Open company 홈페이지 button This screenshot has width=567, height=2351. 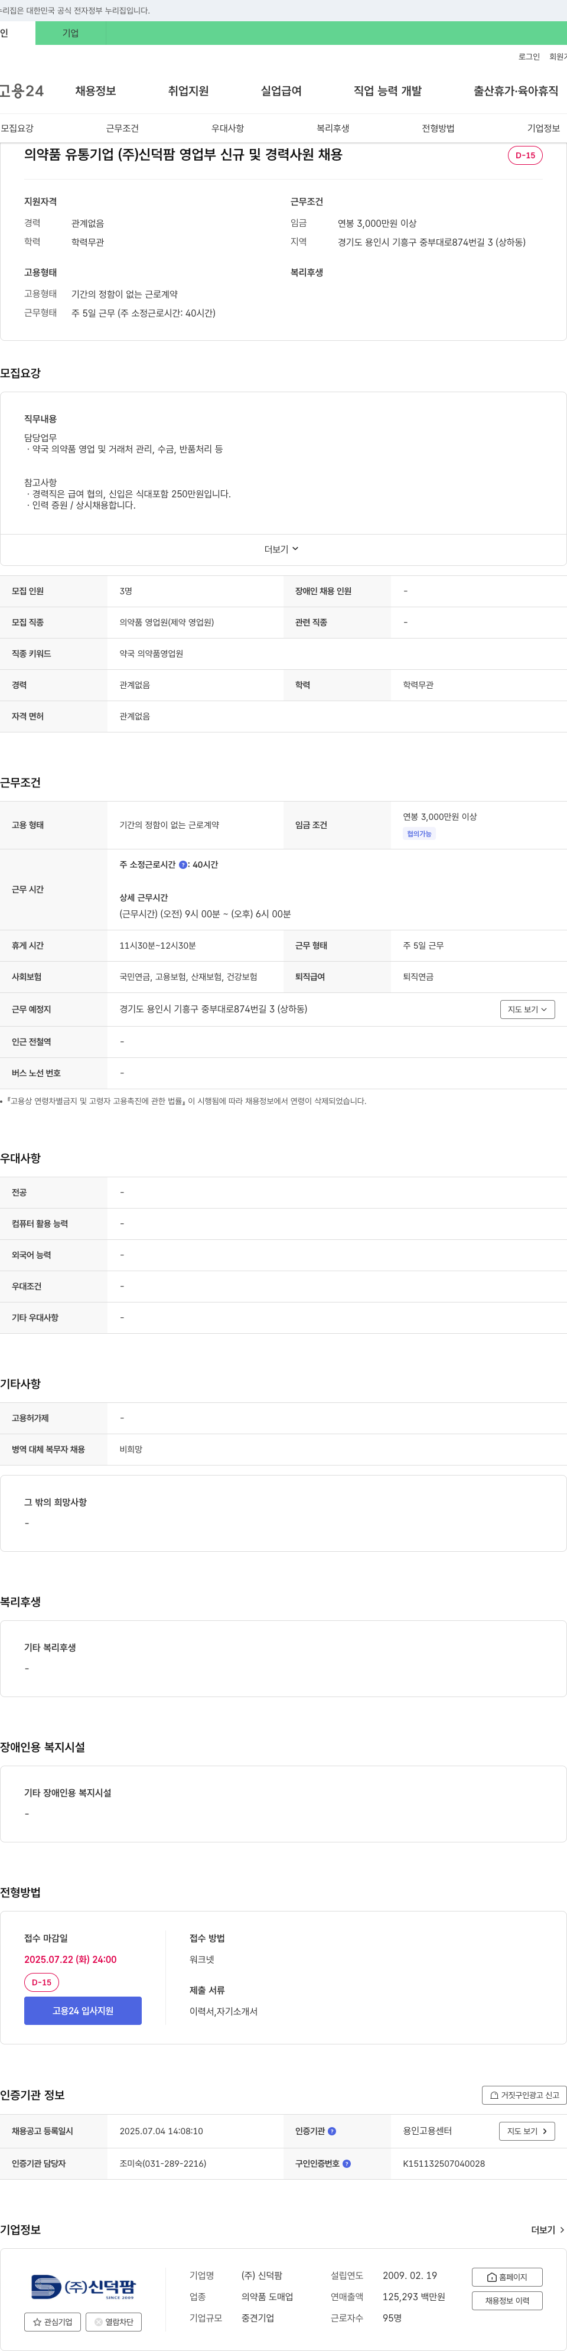507,2277
